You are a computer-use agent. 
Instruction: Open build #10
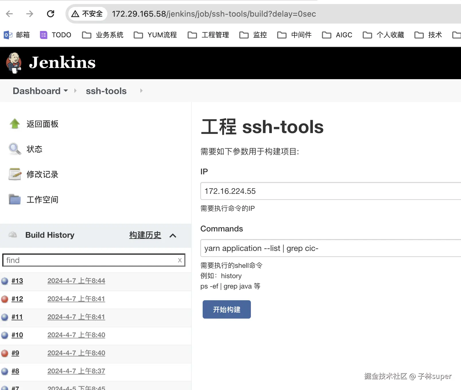pos(17,335)
